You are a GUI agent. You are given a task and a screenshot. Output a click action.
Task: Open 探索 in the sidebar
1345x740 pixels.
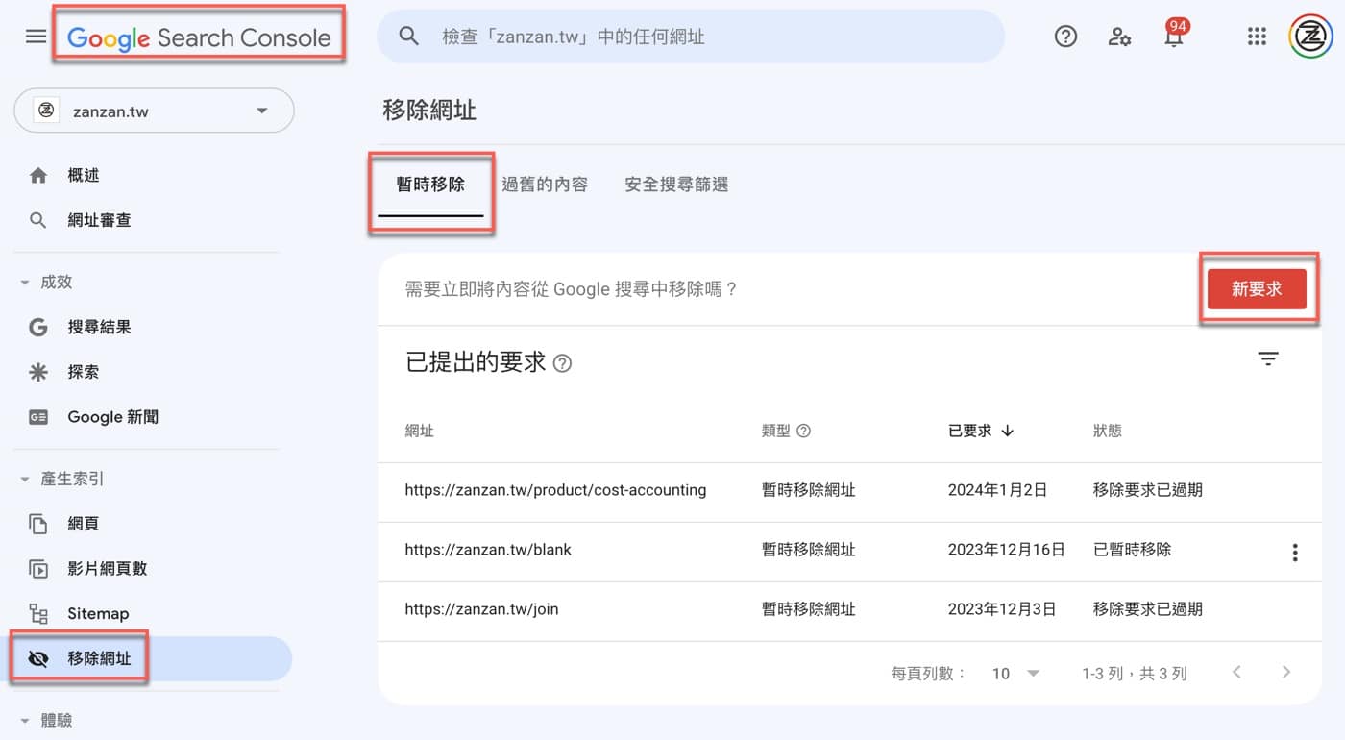tap(84, 372)
